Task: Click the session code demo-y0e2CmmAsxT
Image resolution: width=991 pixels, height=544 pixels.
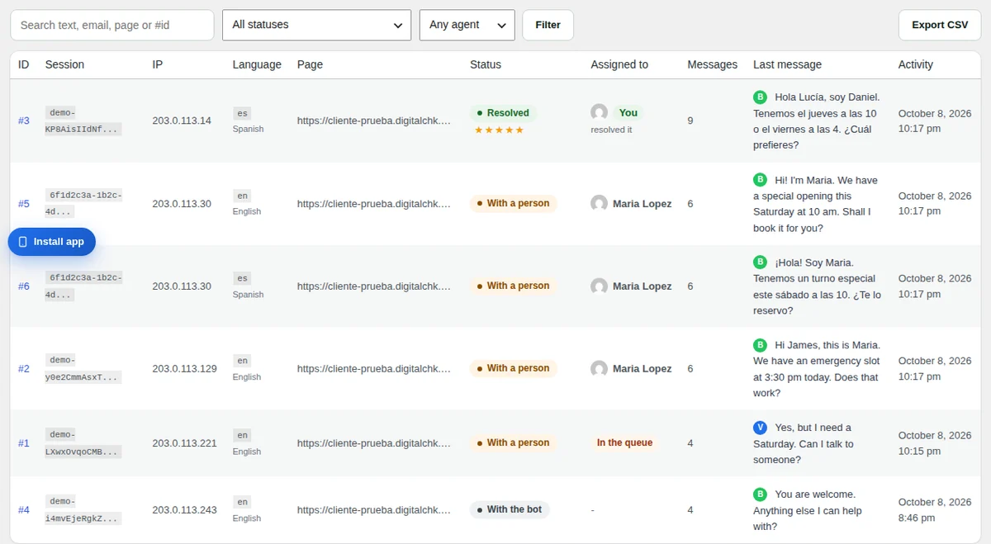Action: (x=83, y=369)
